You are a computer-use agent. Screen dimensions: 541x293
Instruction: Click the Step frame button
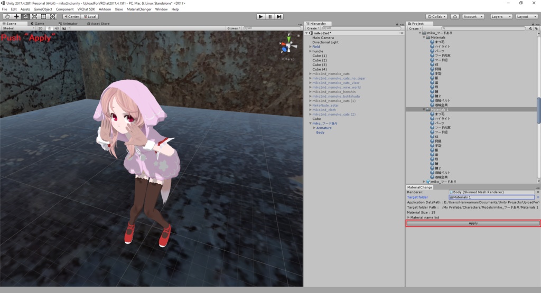[279, 16]
